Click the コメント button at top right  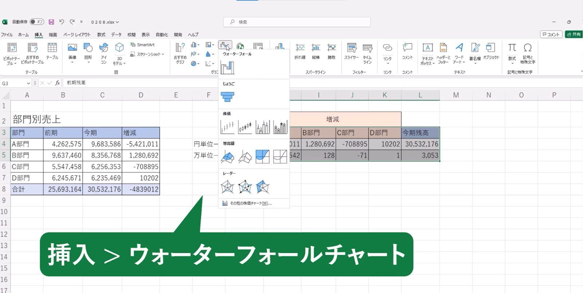click(x=551, y=34)
